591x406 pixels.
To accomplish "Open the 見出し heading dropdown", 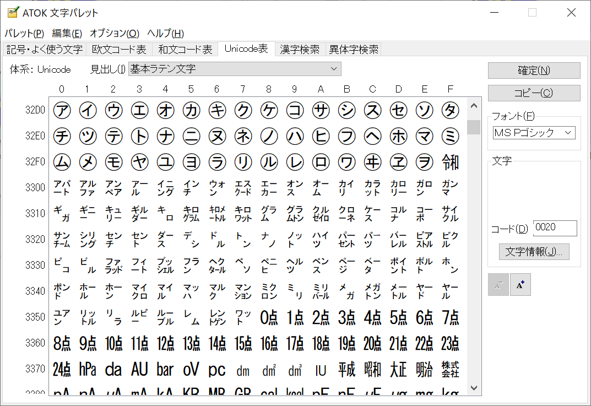I will tap(235, 69).
